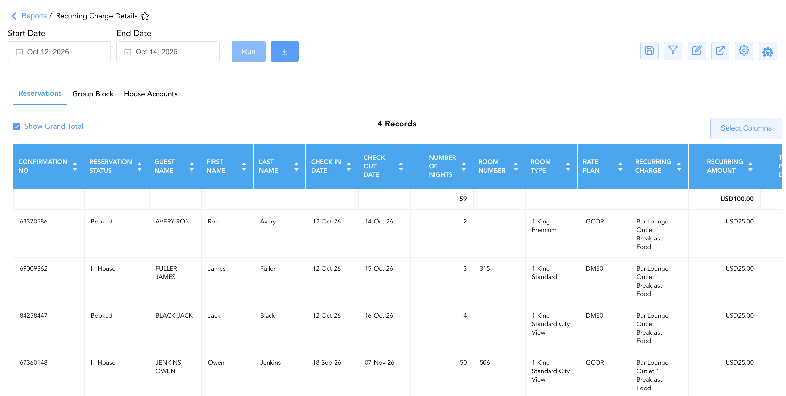The image size is (786, 396).
Task: Click the solid gear configuration icon
Action: pyautogui.click(x=768, y=51)
